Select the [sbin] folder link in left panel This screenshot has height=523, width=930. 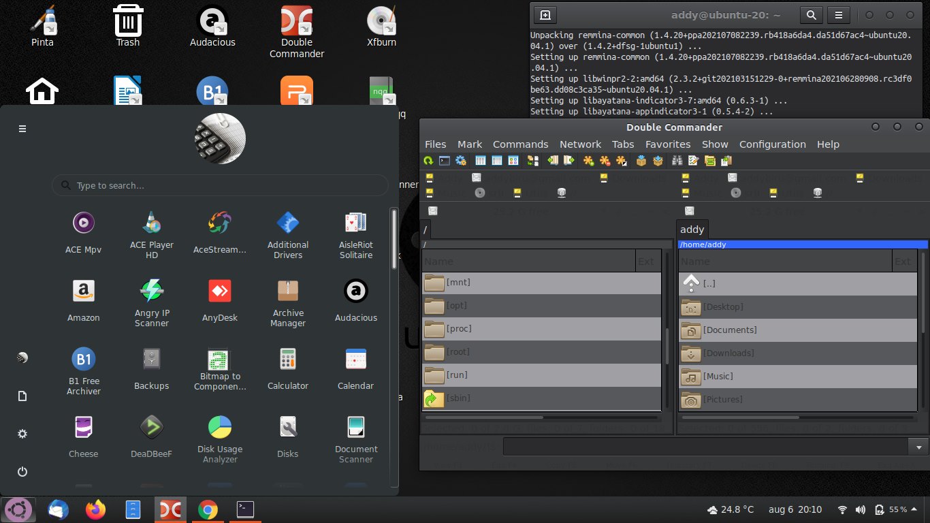(x=541, y=398)
